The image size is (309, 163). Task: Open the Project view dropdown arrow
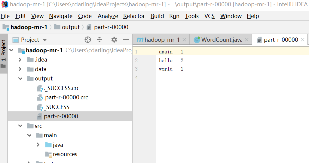(45, 40)
